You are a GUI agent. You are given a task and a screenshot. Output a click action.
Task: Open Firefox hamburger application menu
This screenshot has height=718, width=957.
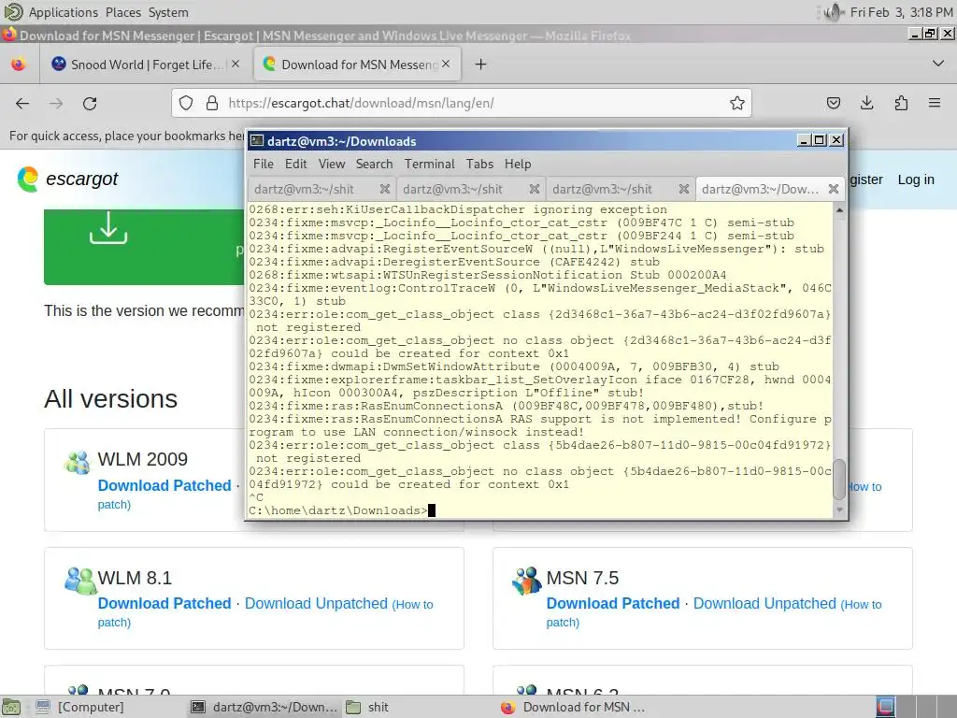point(935,103)
